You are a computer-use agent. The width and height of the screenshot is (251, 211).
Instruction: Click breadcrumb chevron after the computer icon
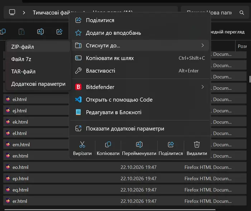point(24,13)
